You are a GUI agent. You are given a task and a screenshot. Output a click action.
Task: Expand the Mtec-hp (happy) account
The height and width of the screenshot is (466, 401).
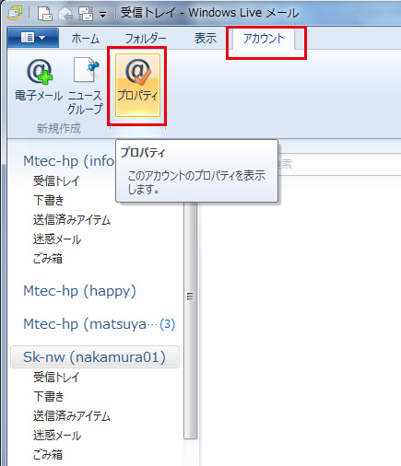[79, 291]
